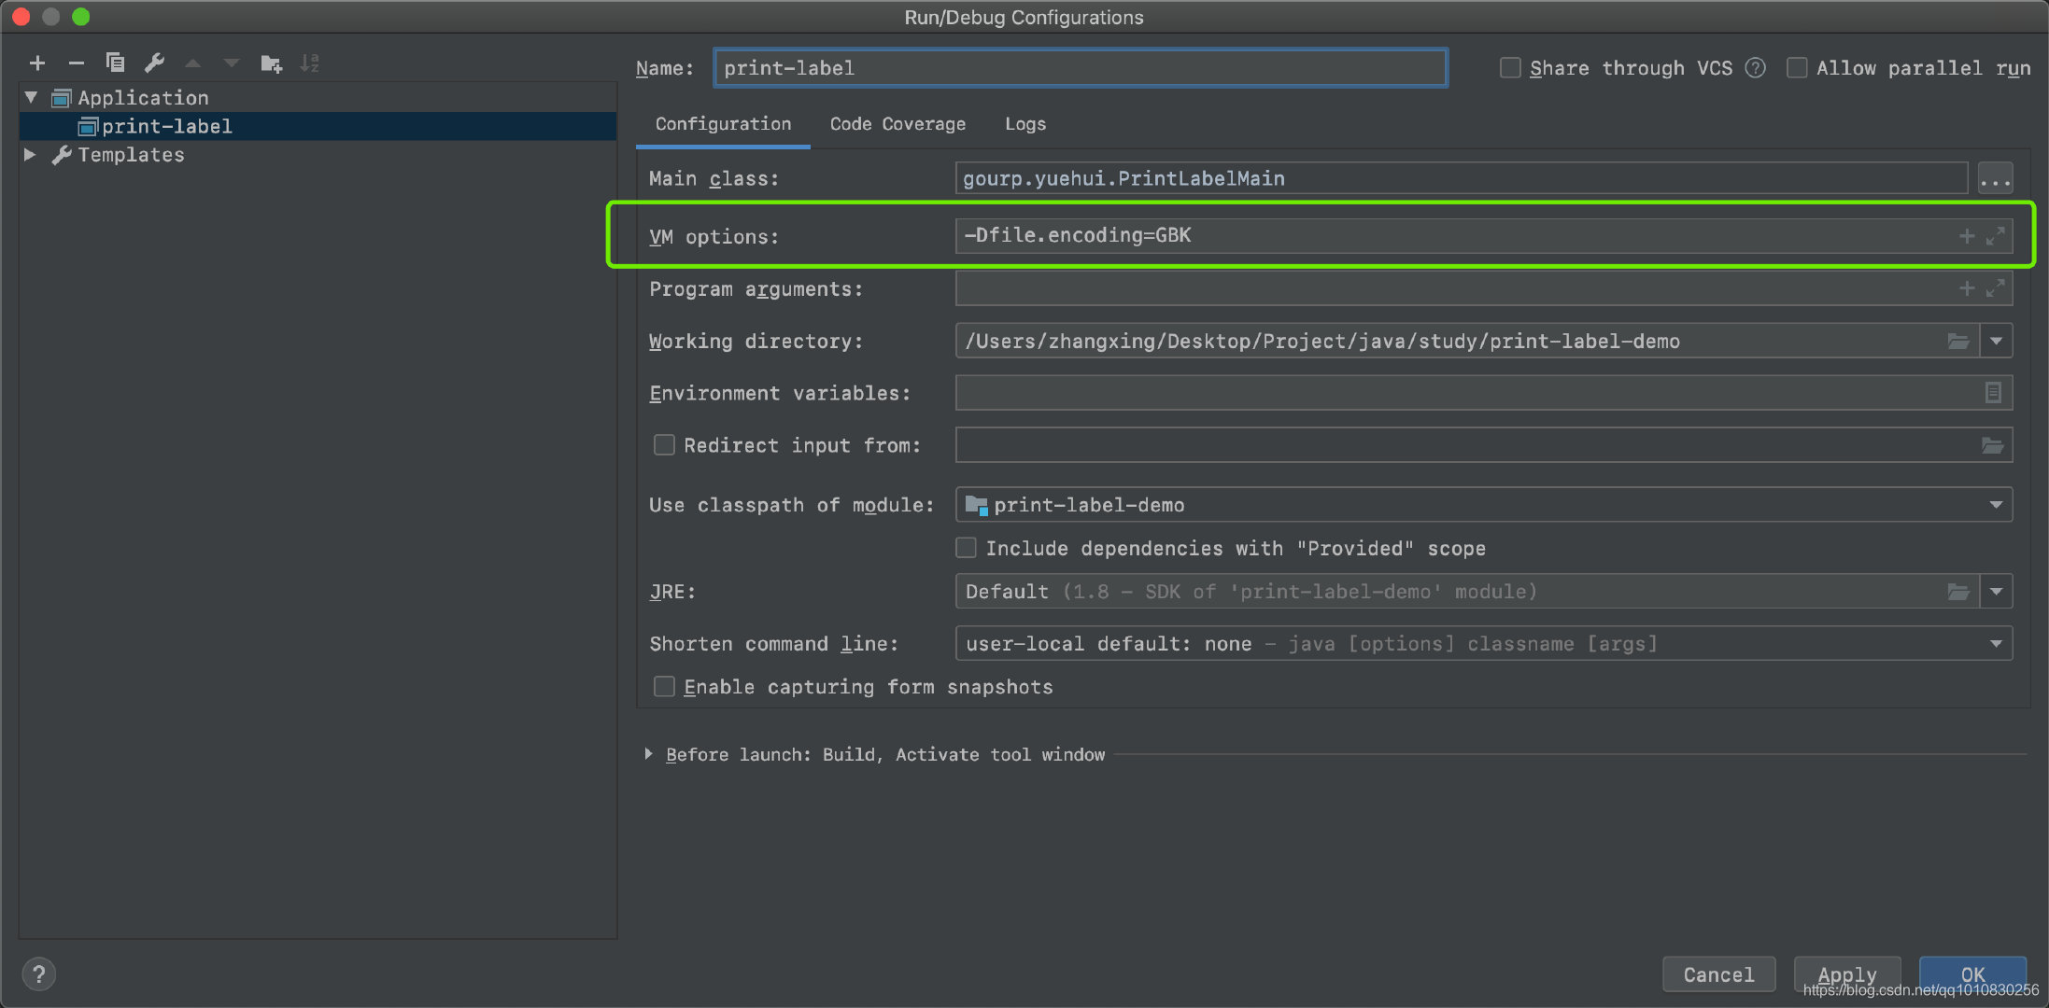Enable Share through VCS checkbox

point(1509,68)
